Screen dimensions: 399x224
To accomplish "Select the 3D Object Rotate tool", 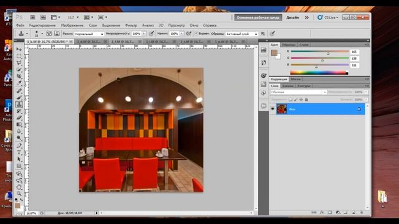I will [19, 174].
